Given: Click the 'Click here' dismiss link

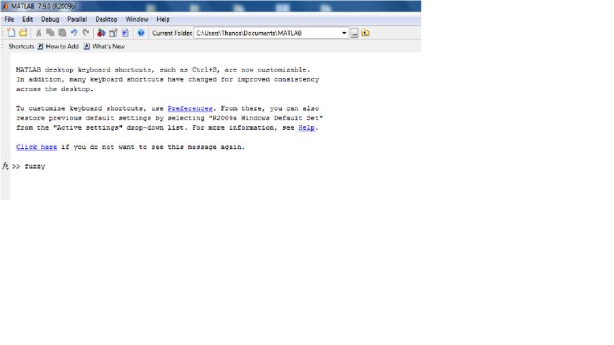Looking at the screenshot, I should click(36, 147).
